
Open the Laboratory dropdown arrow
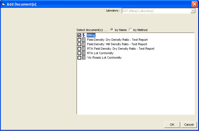click(193, 11)
